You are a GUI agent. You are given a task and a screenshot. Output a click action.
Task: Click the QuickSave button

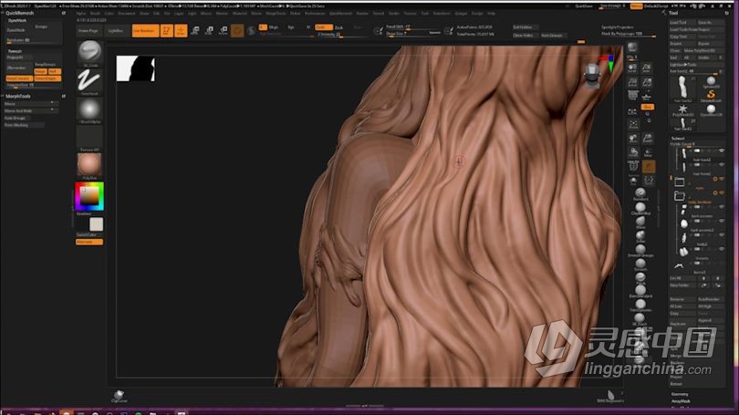584,6
